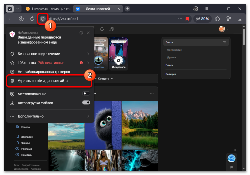Open Лента filter settings icon

click(x=224, y=42)
